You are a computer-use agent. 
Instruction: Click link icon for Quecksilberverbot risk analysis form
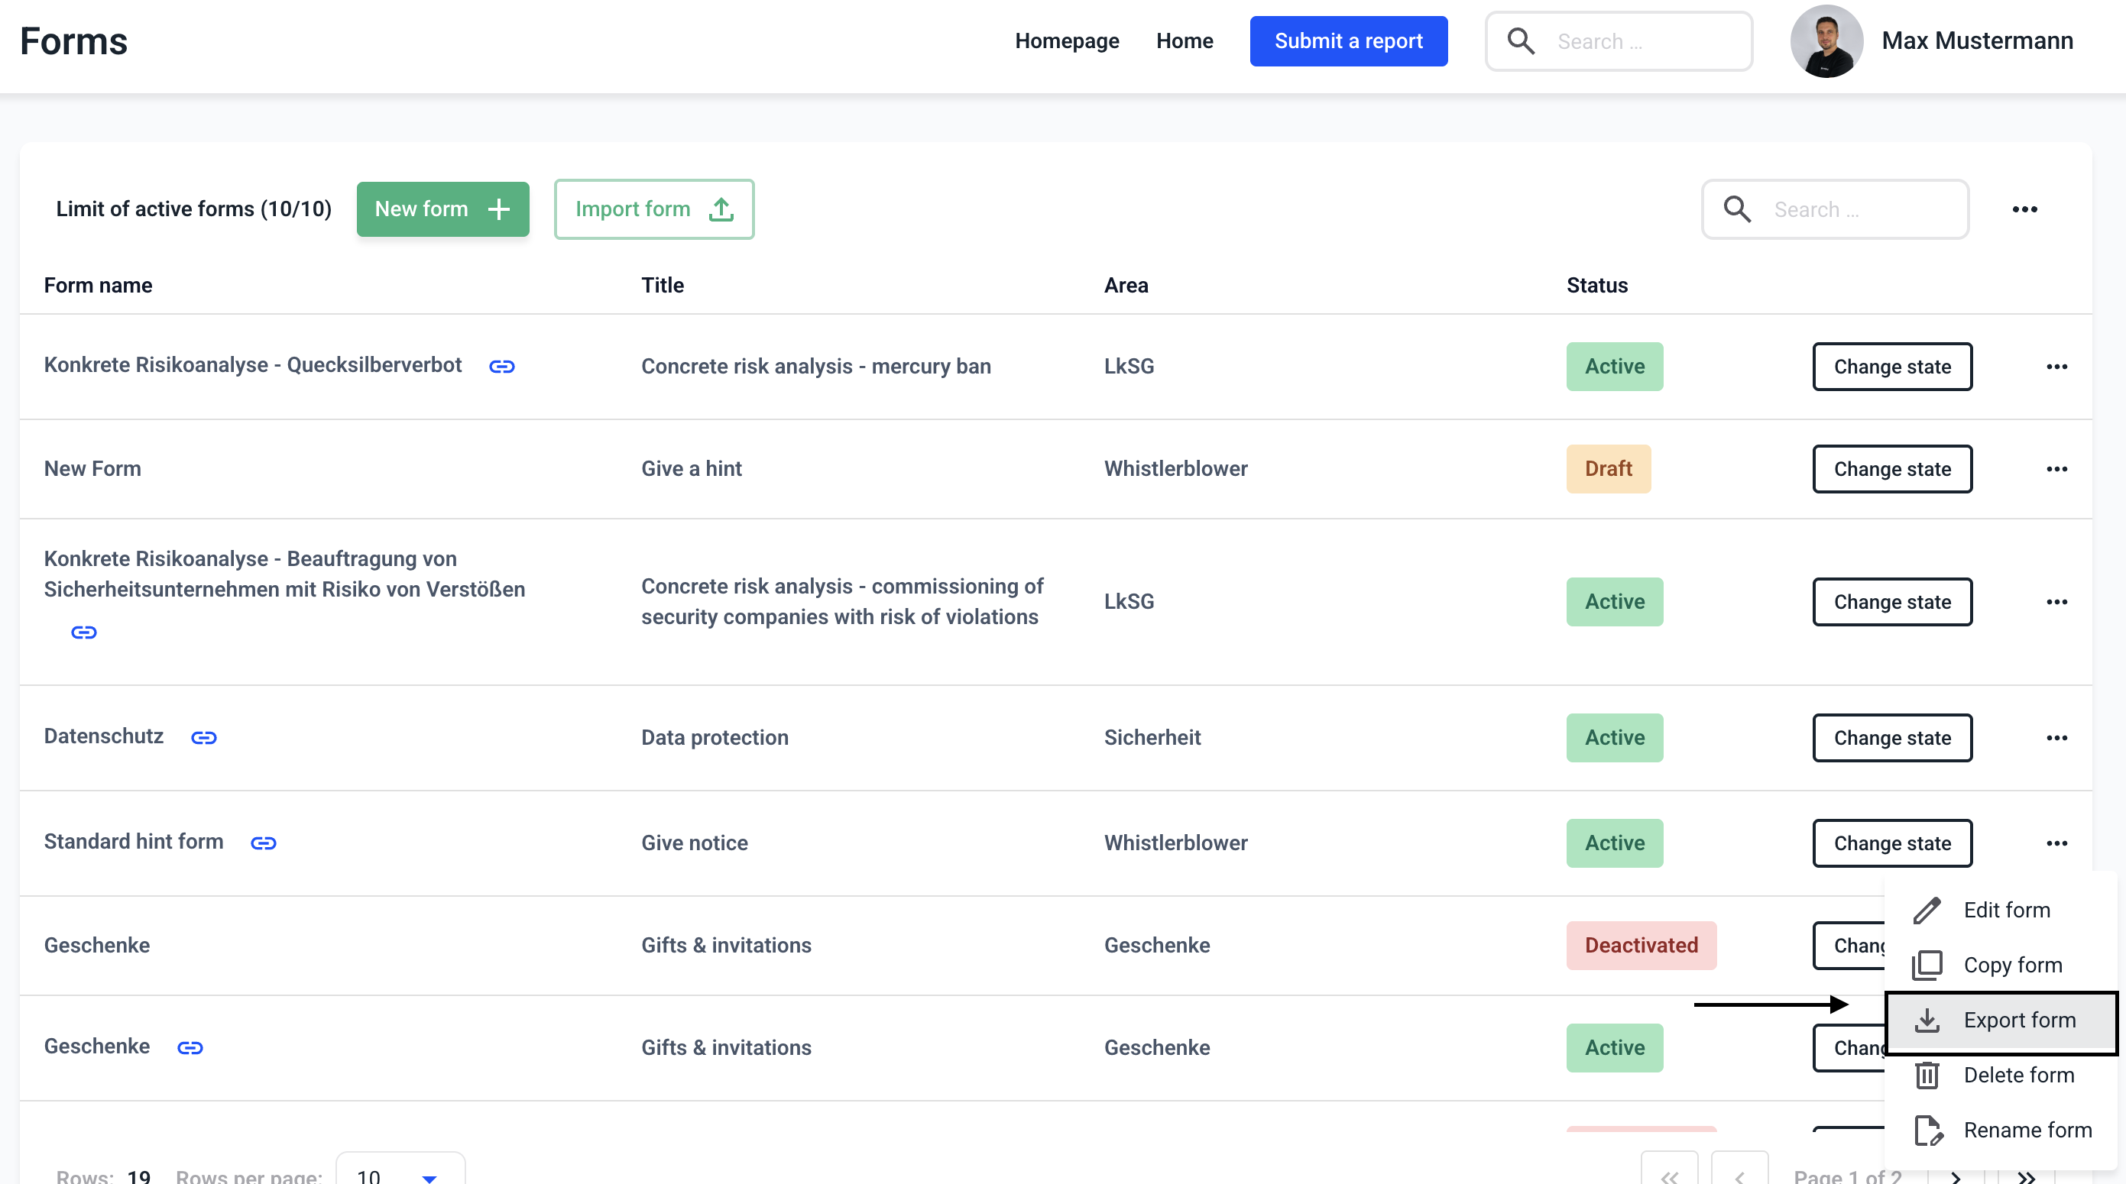[502, 367]
